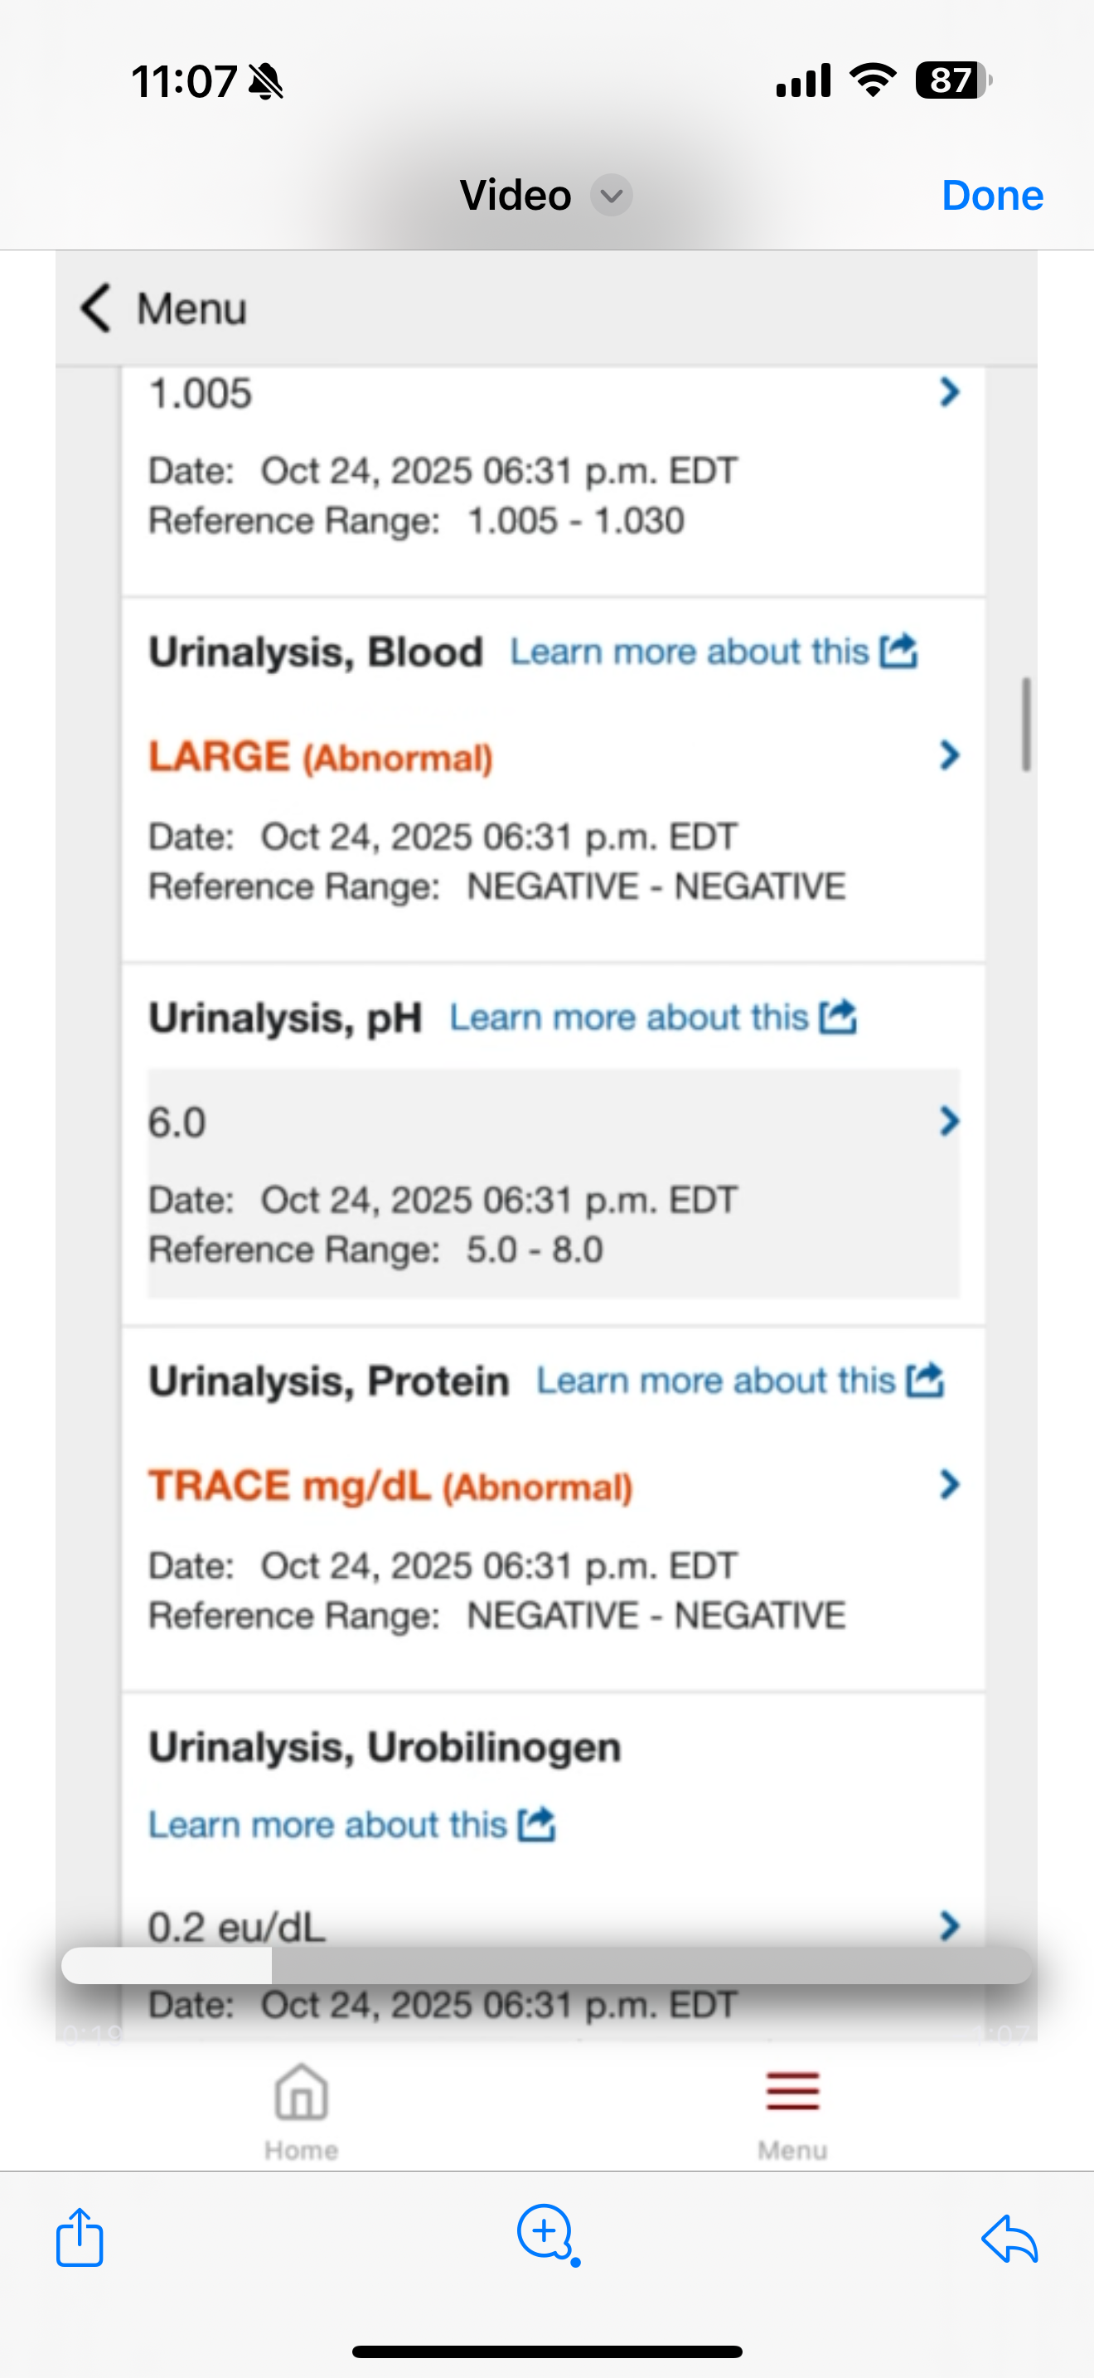
Task: Tap the magnify plus markup icon
Action: pos(548,2235)
